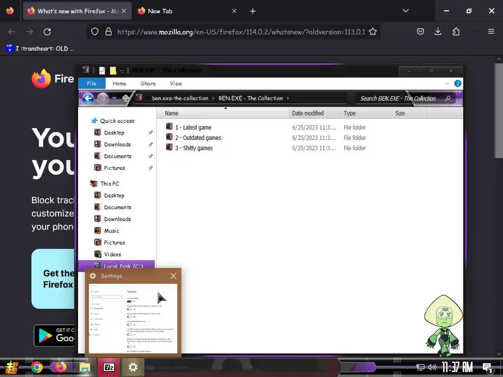Open the volume speaker tray icon
The width and height of the screenshot is (503, 377).
[x=432, y=367]
